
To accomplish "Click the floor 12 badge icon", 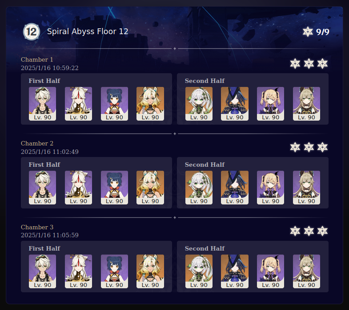I will click(32, 31).
